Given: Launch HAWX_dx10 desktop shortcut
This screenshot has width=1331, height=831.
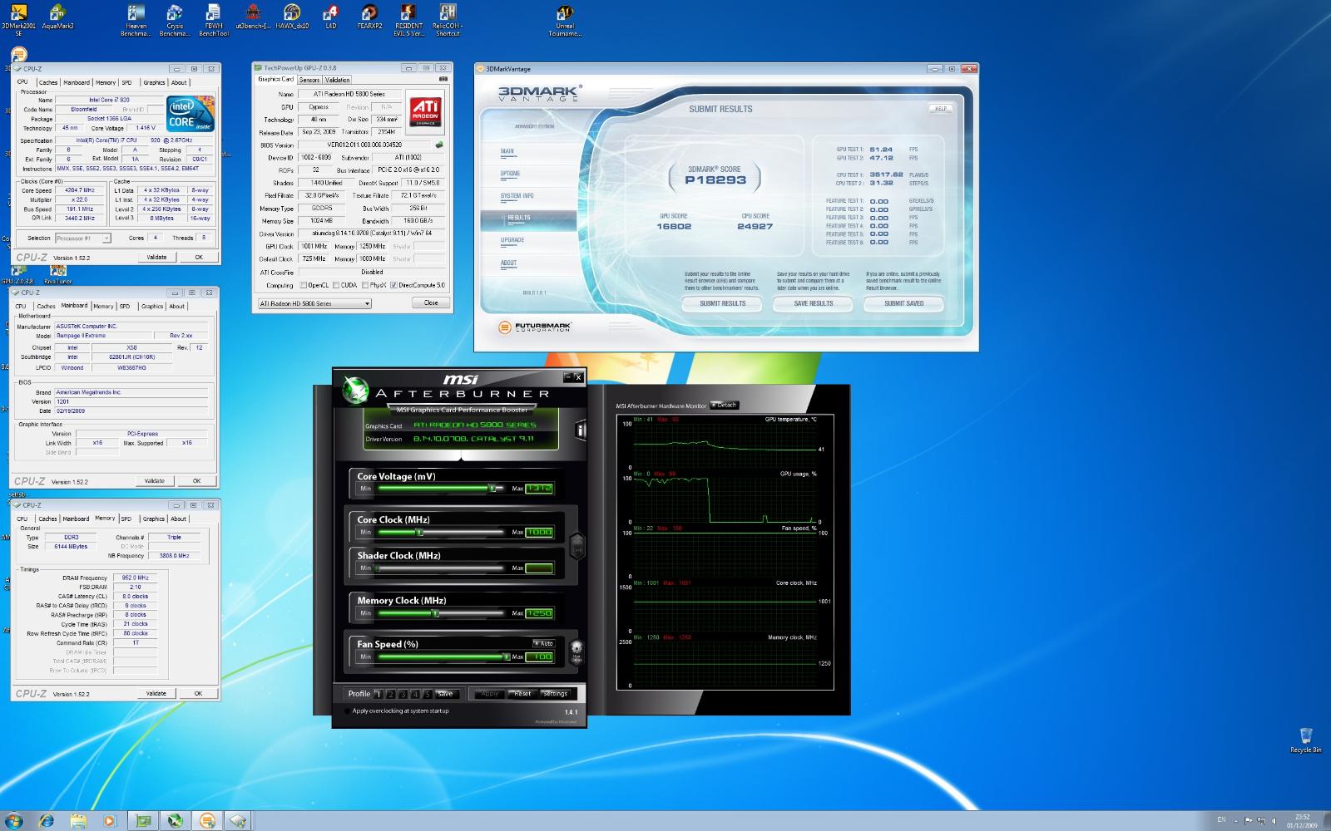Looking at the screenshot, I should (x=292, y=17).
